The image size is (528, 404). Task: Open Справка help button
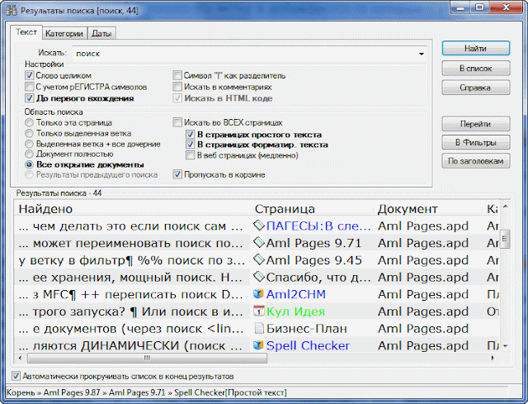coord(476,88)
